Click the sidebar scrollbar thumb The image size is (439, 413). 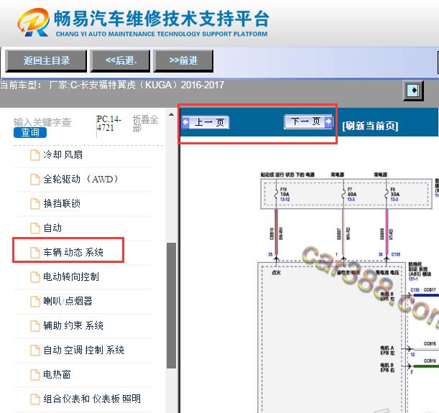[x=171, y=305]
